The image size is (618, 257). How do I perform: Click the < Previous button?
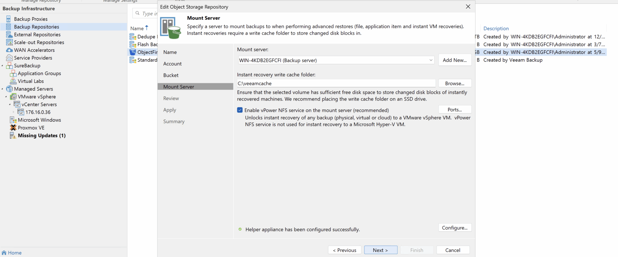coord(344,250)
